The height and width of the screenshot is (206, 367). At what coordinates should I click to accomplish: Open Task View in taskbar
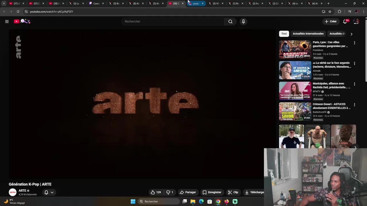pos(185,201)
